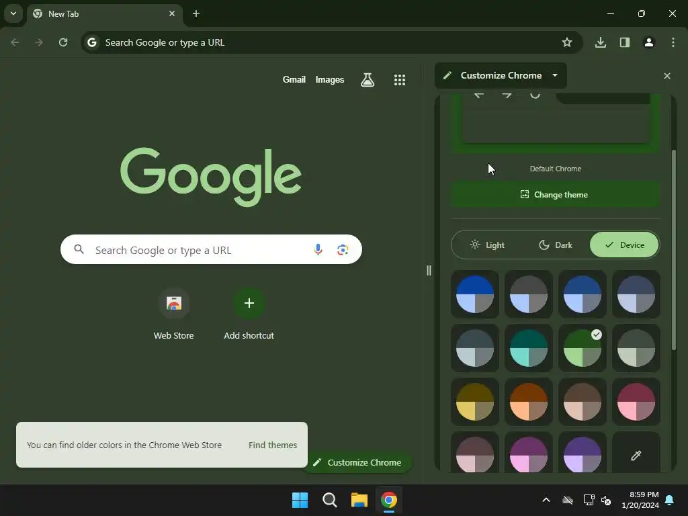Click the Change theme button

click(x=556, y=195)
